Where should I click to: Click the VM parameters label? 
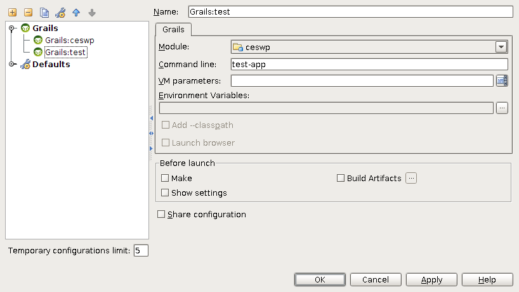click(x=190, y=81)
